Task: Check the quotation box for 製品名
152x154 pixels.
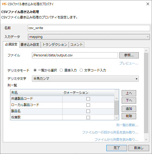Action: pos(88,111)
